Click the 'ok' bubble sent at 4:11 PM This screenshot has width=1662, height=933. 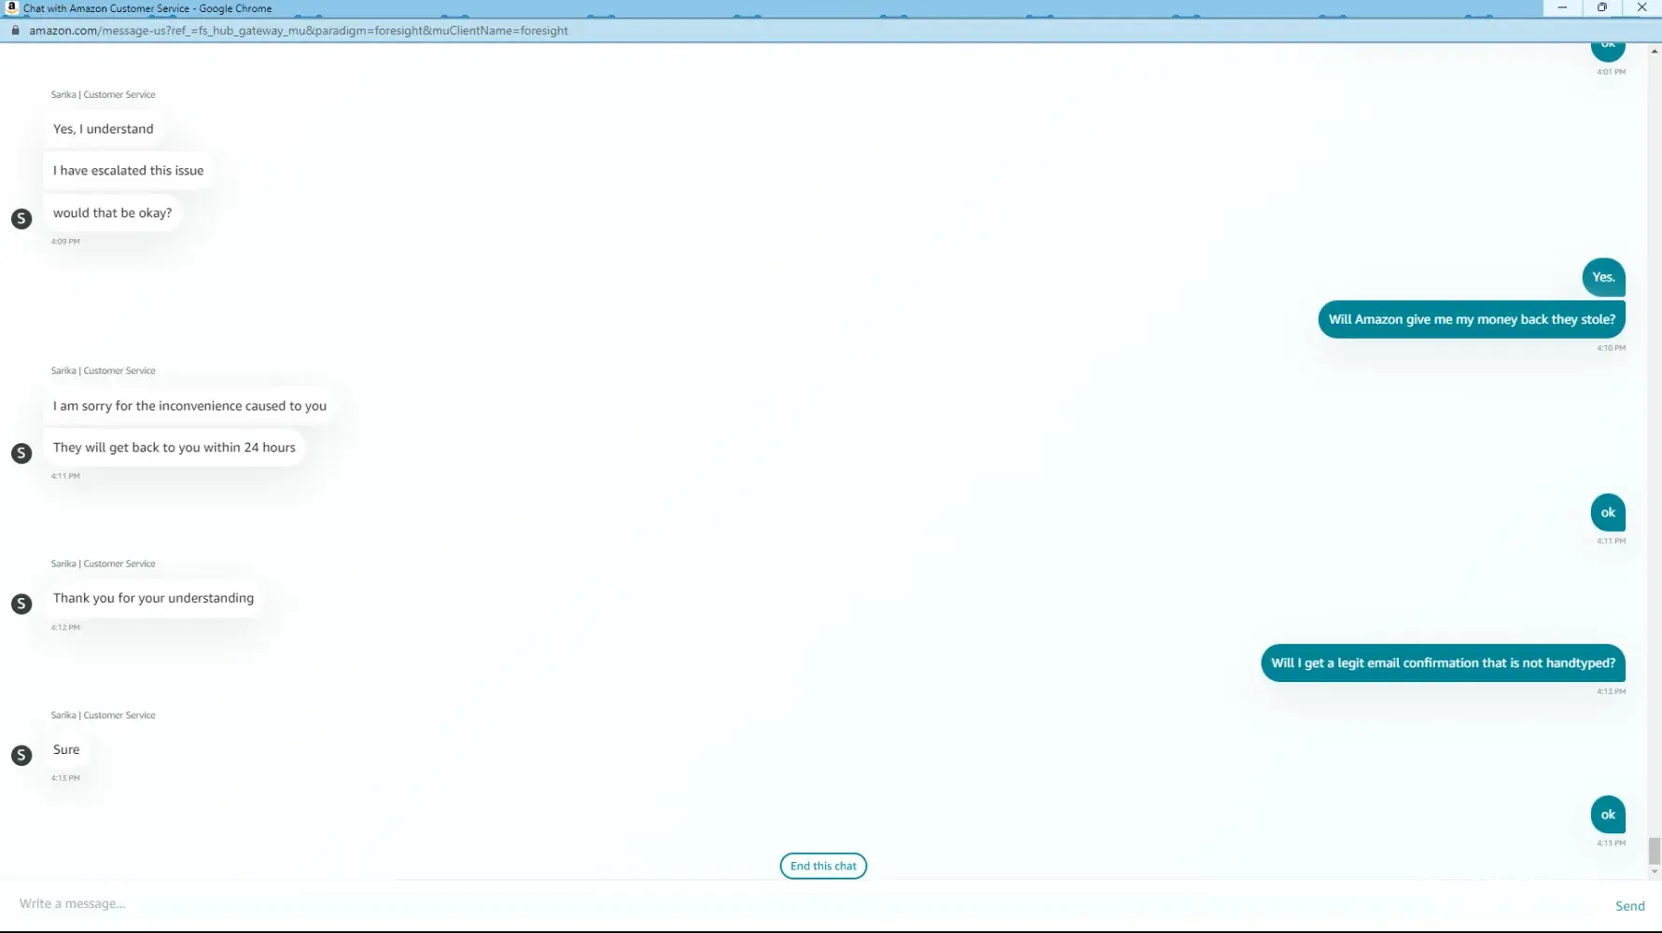click(1608, 512)
